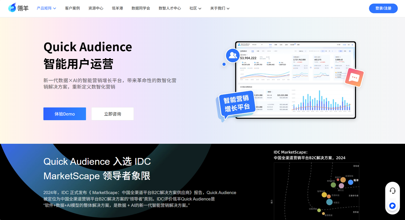This screenshot has height=220, width=405.
Task: Open 数据同学会 in the navigation bar
Action: pyautogui.click(x=141, y=8)
